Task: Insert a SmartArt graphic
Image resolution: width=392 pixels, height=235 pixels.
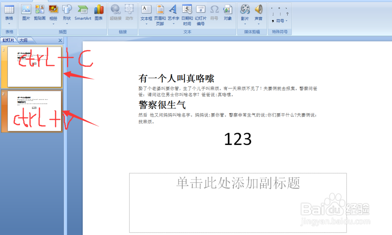Action: 83,13
